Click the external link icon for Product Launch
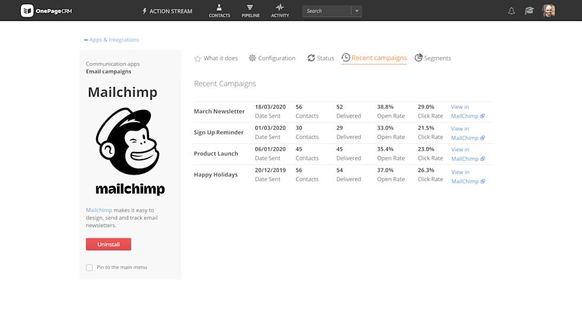Screen dimensions: 582x327 [482, 158]
